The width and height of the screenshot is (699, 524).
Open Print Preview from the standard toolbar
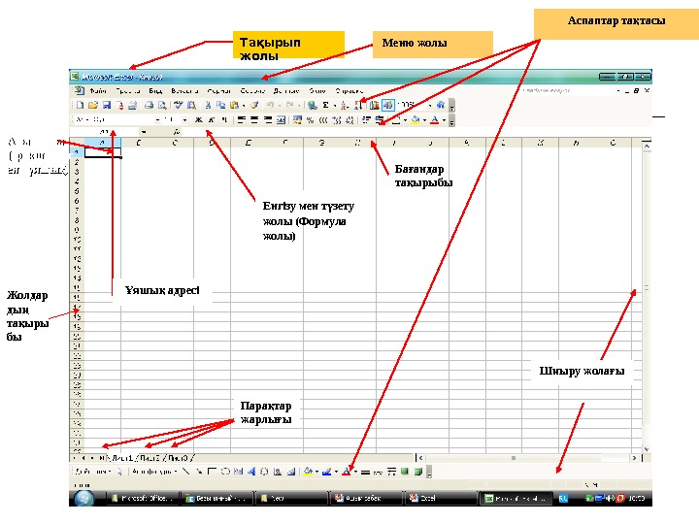[162, 105]
